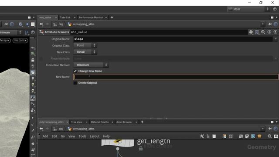Open the wrench tool in network editor toolbar

point(202,137)
